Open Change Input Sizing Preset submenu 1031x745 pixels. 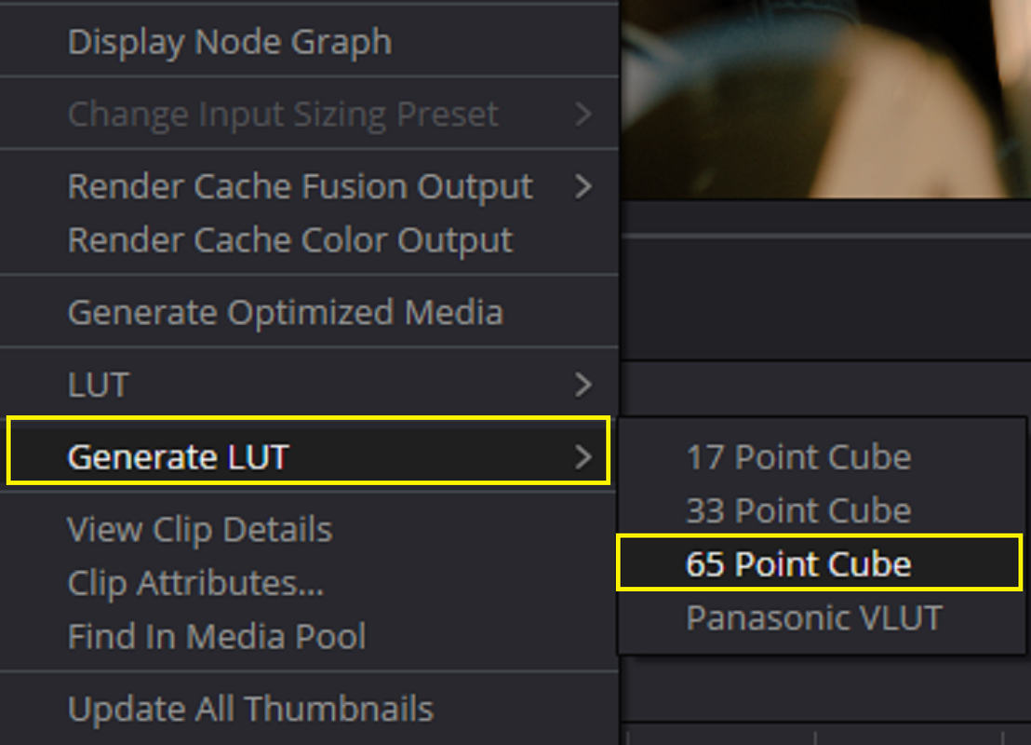(x=309, y=114)
